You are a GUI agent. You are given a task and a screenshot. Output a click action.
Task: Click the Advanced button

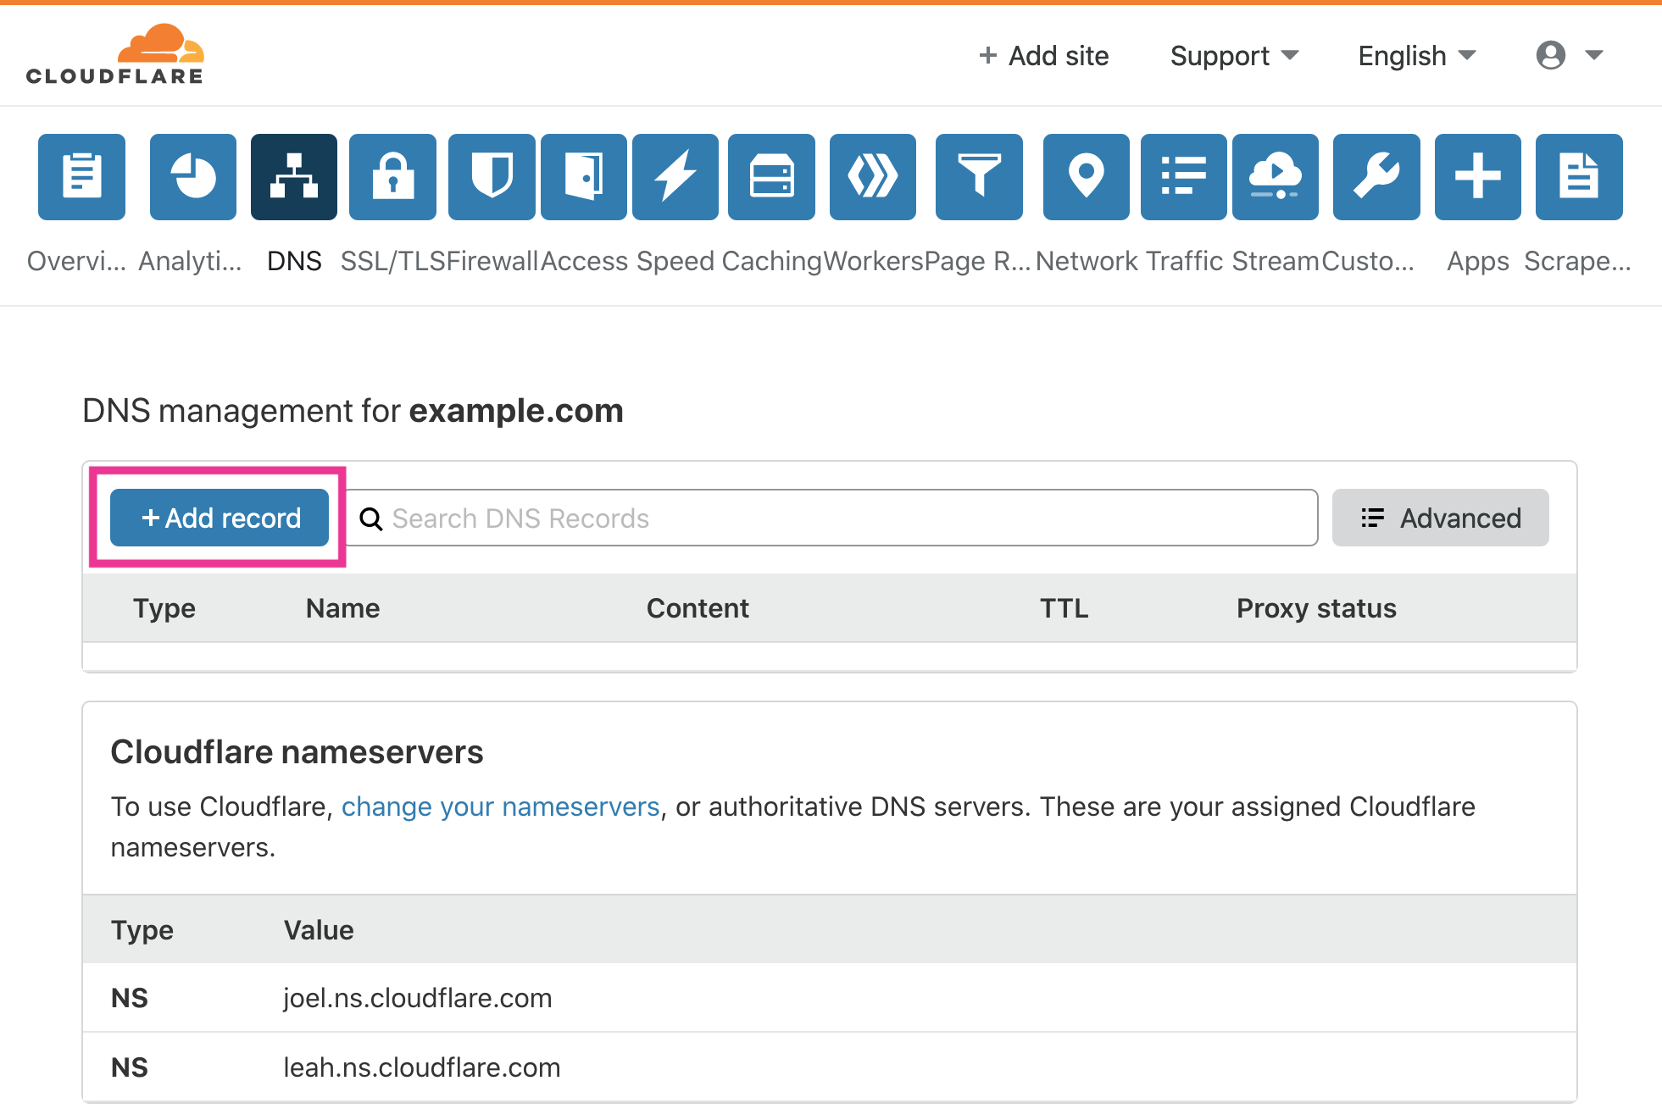pos(1441,518)
